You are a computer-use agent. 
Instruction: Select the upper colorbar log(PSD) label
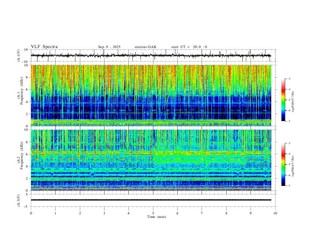click(x=293, y=102)
